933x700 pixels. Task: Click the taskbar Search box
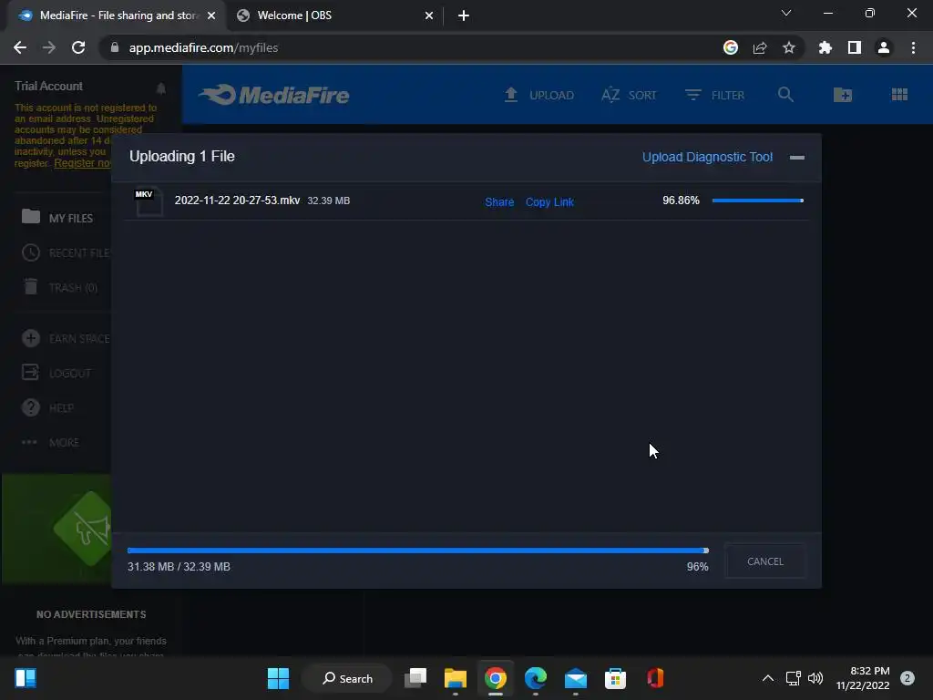[347, 678]
